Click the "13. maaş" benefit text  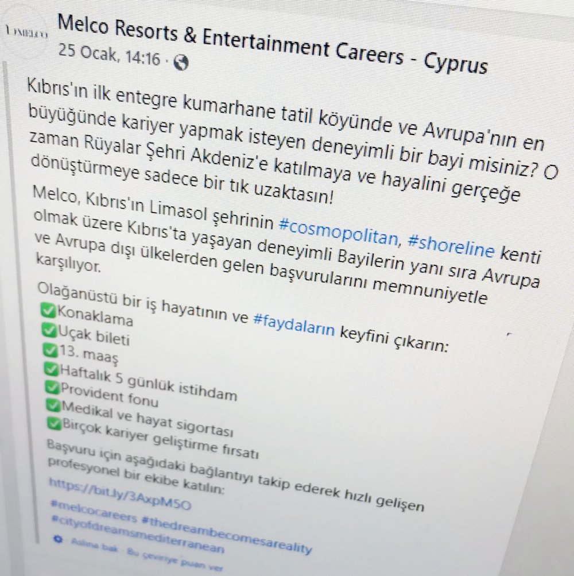coord(89,354)
